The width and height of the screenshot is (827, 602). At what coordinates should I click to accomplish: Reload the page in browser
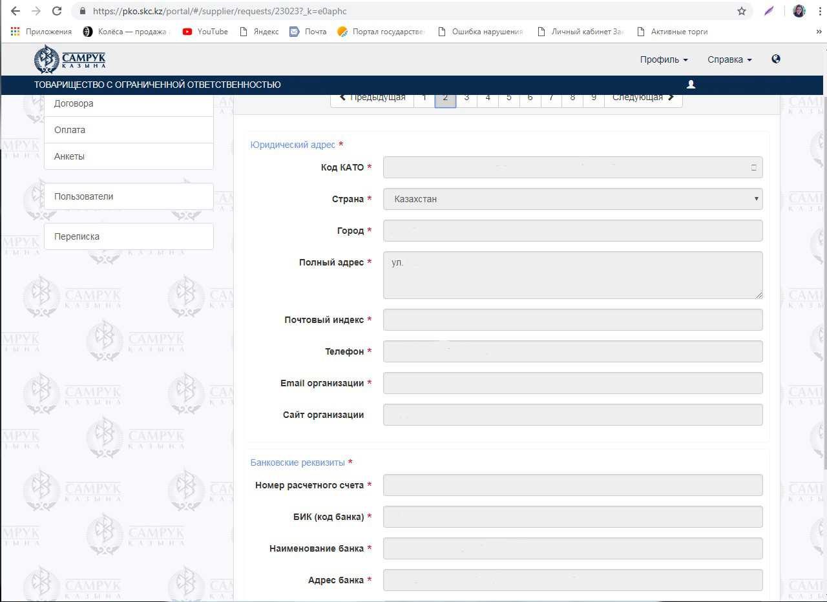57,11
